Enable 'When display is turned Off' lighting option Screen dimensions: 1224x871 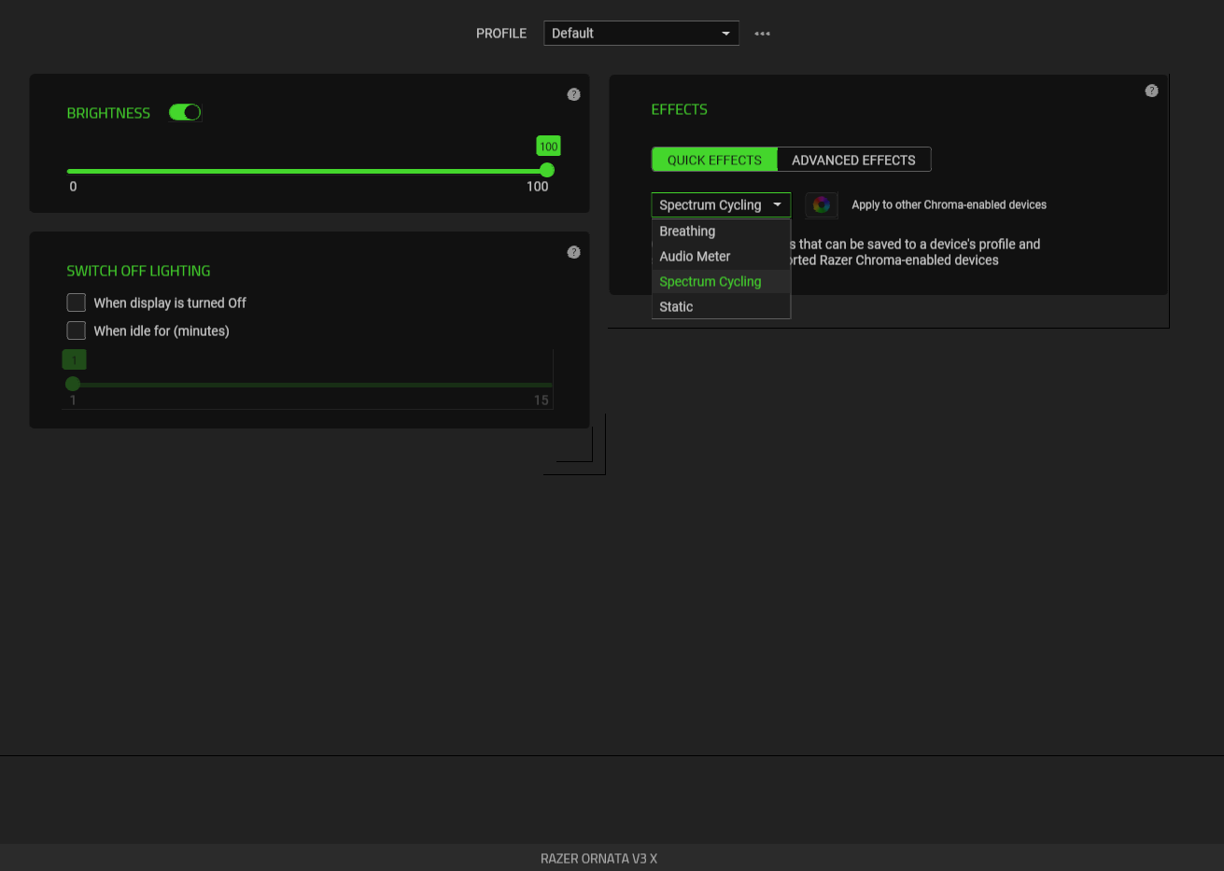pos(76,302)
